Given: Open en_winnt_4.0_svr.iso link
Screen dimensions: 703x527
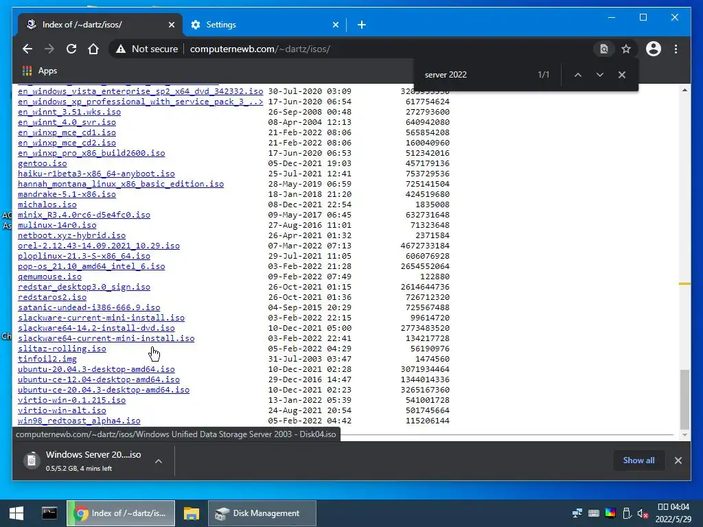Looking at the screenshot, I should [67, 122].
